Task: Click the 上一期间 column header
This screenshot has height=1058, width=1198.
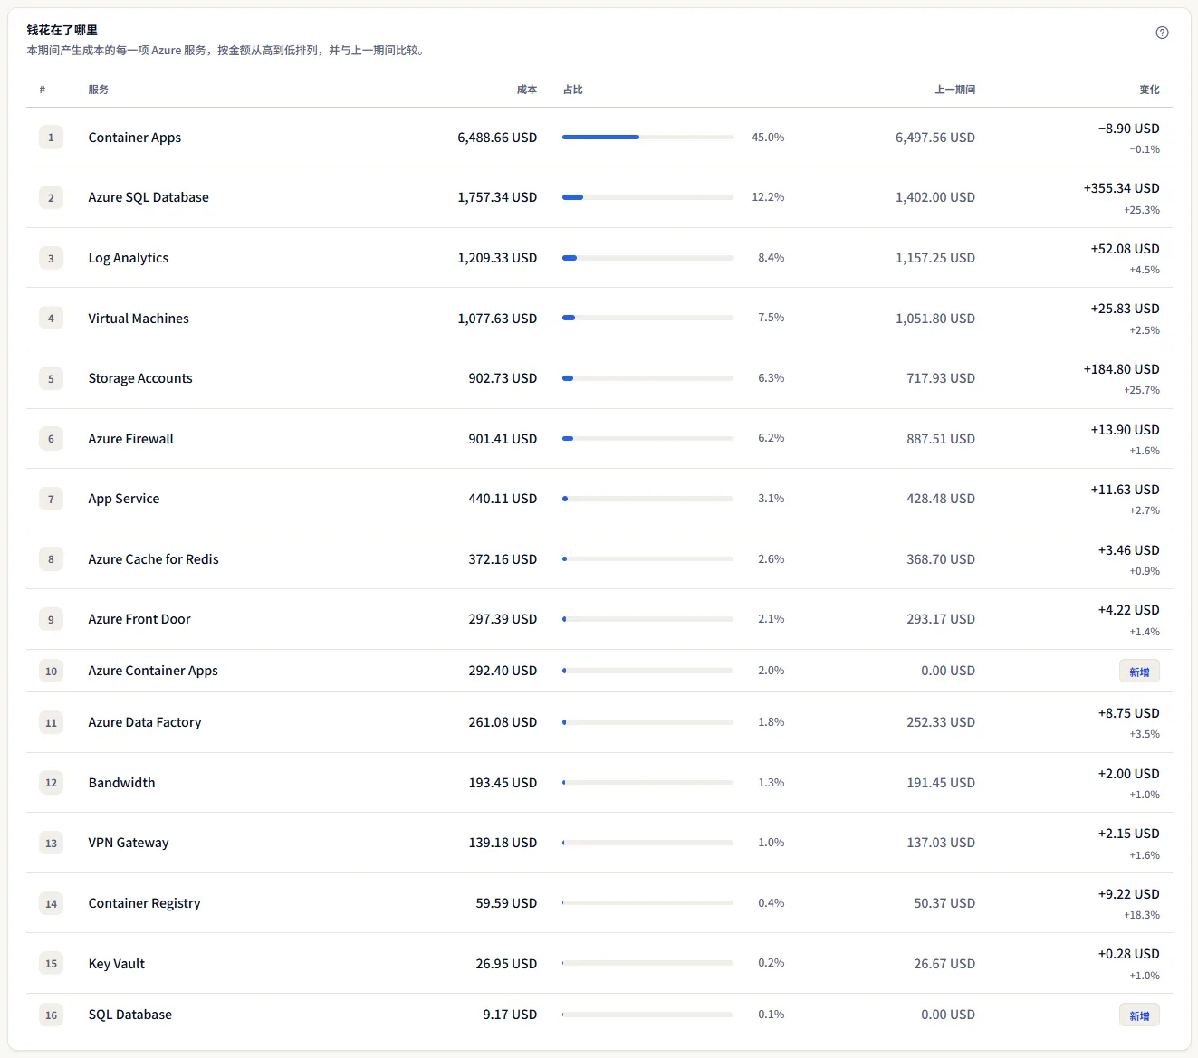Action: pos(955,90)
